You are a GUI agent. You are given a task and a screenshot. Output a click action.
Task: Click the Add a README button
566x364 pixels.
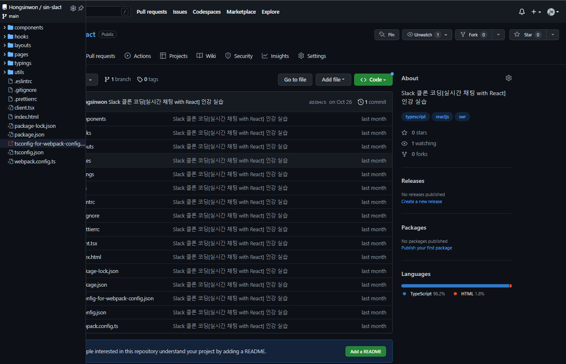pyautogui.click(x=366, y=352)
